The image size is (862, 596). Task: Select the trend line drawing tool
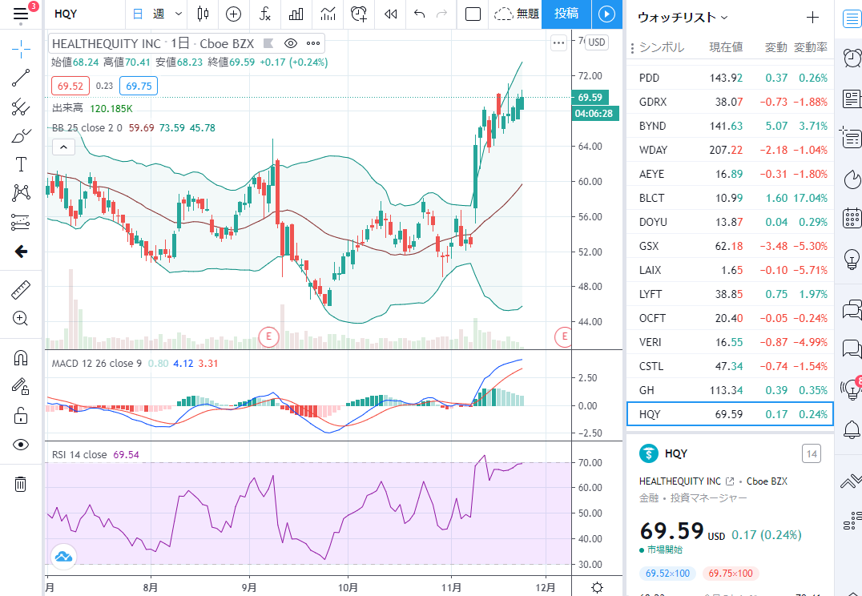[x=21, y=78]
